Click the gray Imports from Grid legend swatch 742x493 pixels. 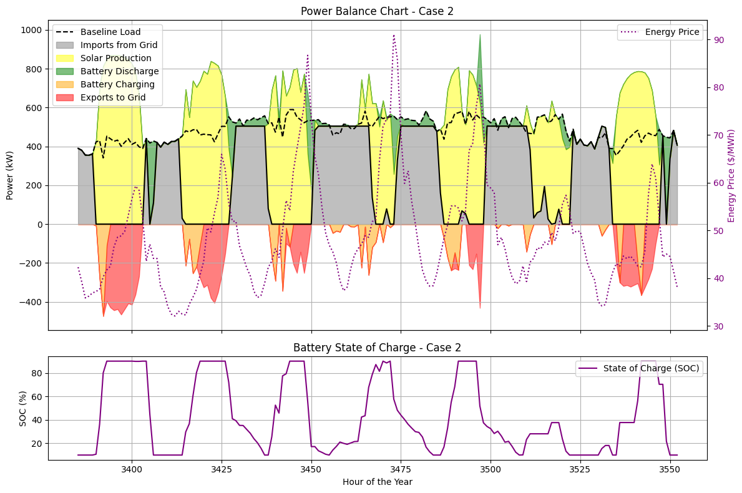(x=66, y=45)
